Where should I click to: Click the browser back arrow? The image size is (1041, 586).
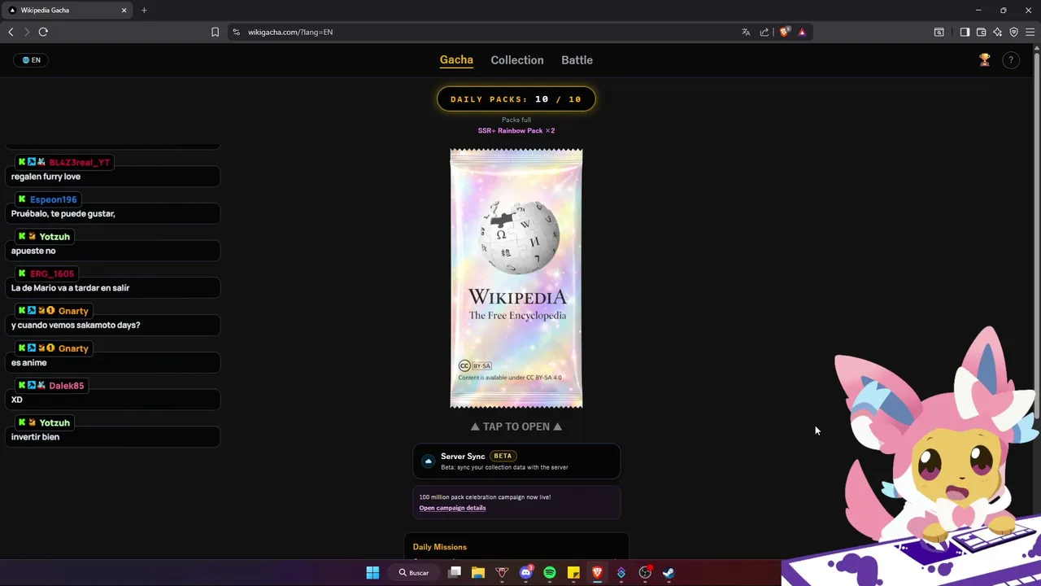point(11,32)
